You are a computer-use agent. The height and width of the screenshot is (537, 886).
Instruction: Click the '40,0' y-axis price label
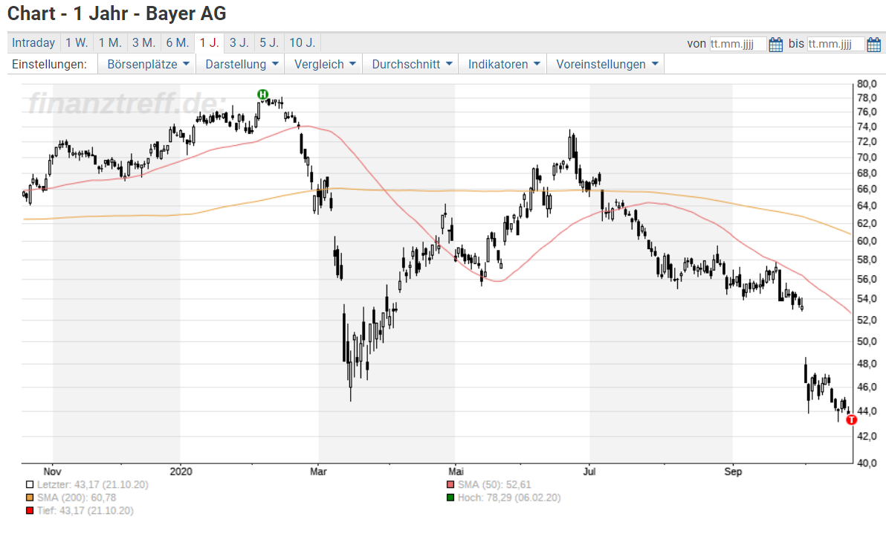pyautogui.click(x=867, y=463)
